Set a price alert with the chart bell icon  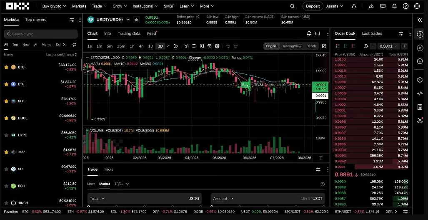309,33
